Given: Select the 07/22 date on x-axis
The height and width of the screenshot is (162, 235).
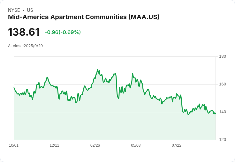Looking at the screenshot, I should click(176, 145).
